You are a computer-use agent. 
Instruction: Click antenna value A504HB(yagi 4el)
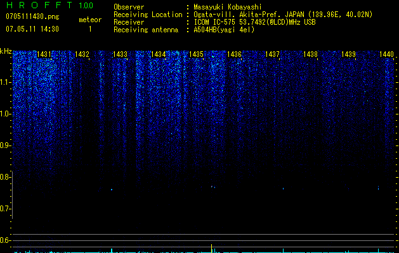[224, 30]
